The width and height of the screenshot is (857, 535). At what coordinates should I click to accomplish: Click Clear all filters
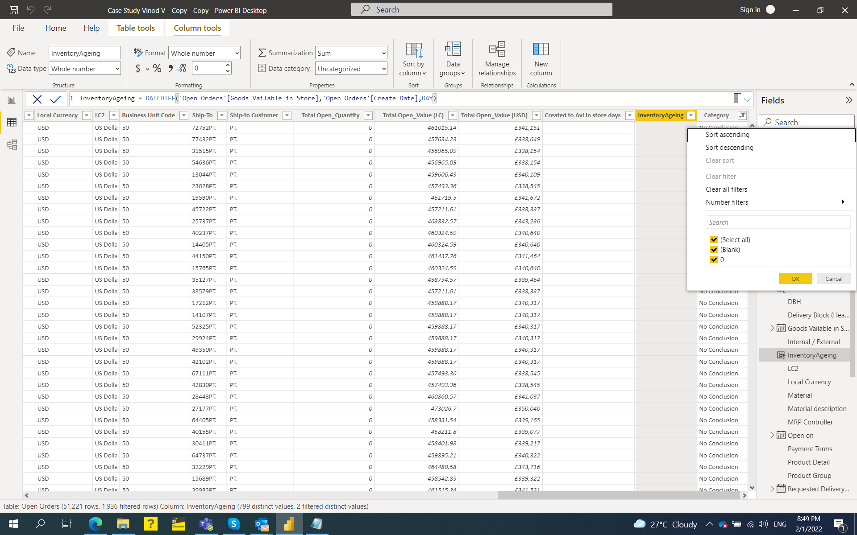click(726, 189)
